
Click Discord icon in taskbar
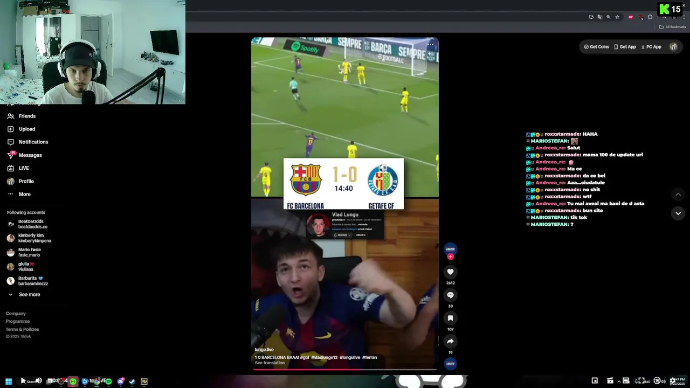pyautogui.click(x=120, y=382)
